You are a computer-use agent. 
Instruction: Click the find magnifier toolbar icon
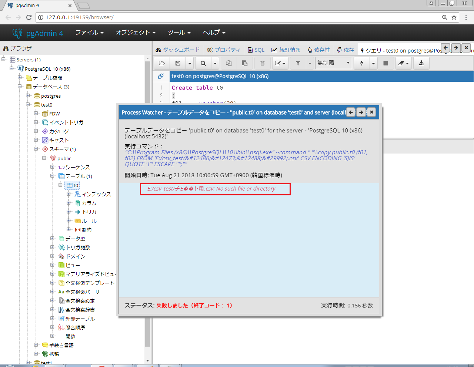click(203, 63)
